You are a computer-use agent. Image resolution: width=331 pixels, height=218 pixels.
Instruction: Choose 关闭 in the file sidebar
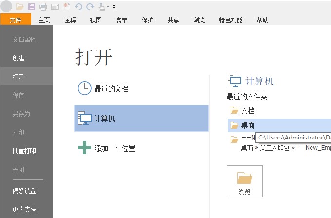pyautogui.click(x=18, y=169)
